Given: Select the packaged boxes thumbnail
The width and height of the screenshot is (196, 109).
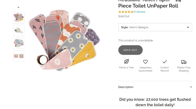Looking at the screenshot, I should click(19, 56).
